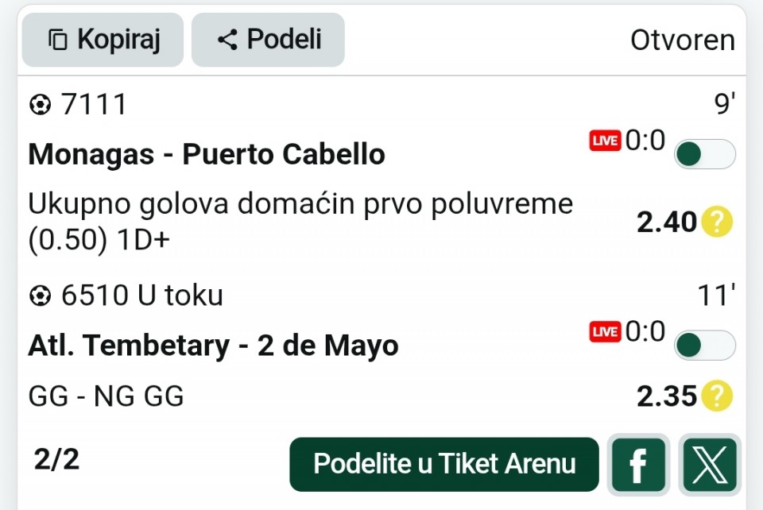The height and width of the screenshot is (510, 763).
Task: Click the Kopiraj copy button
Action: click(103, 40)
